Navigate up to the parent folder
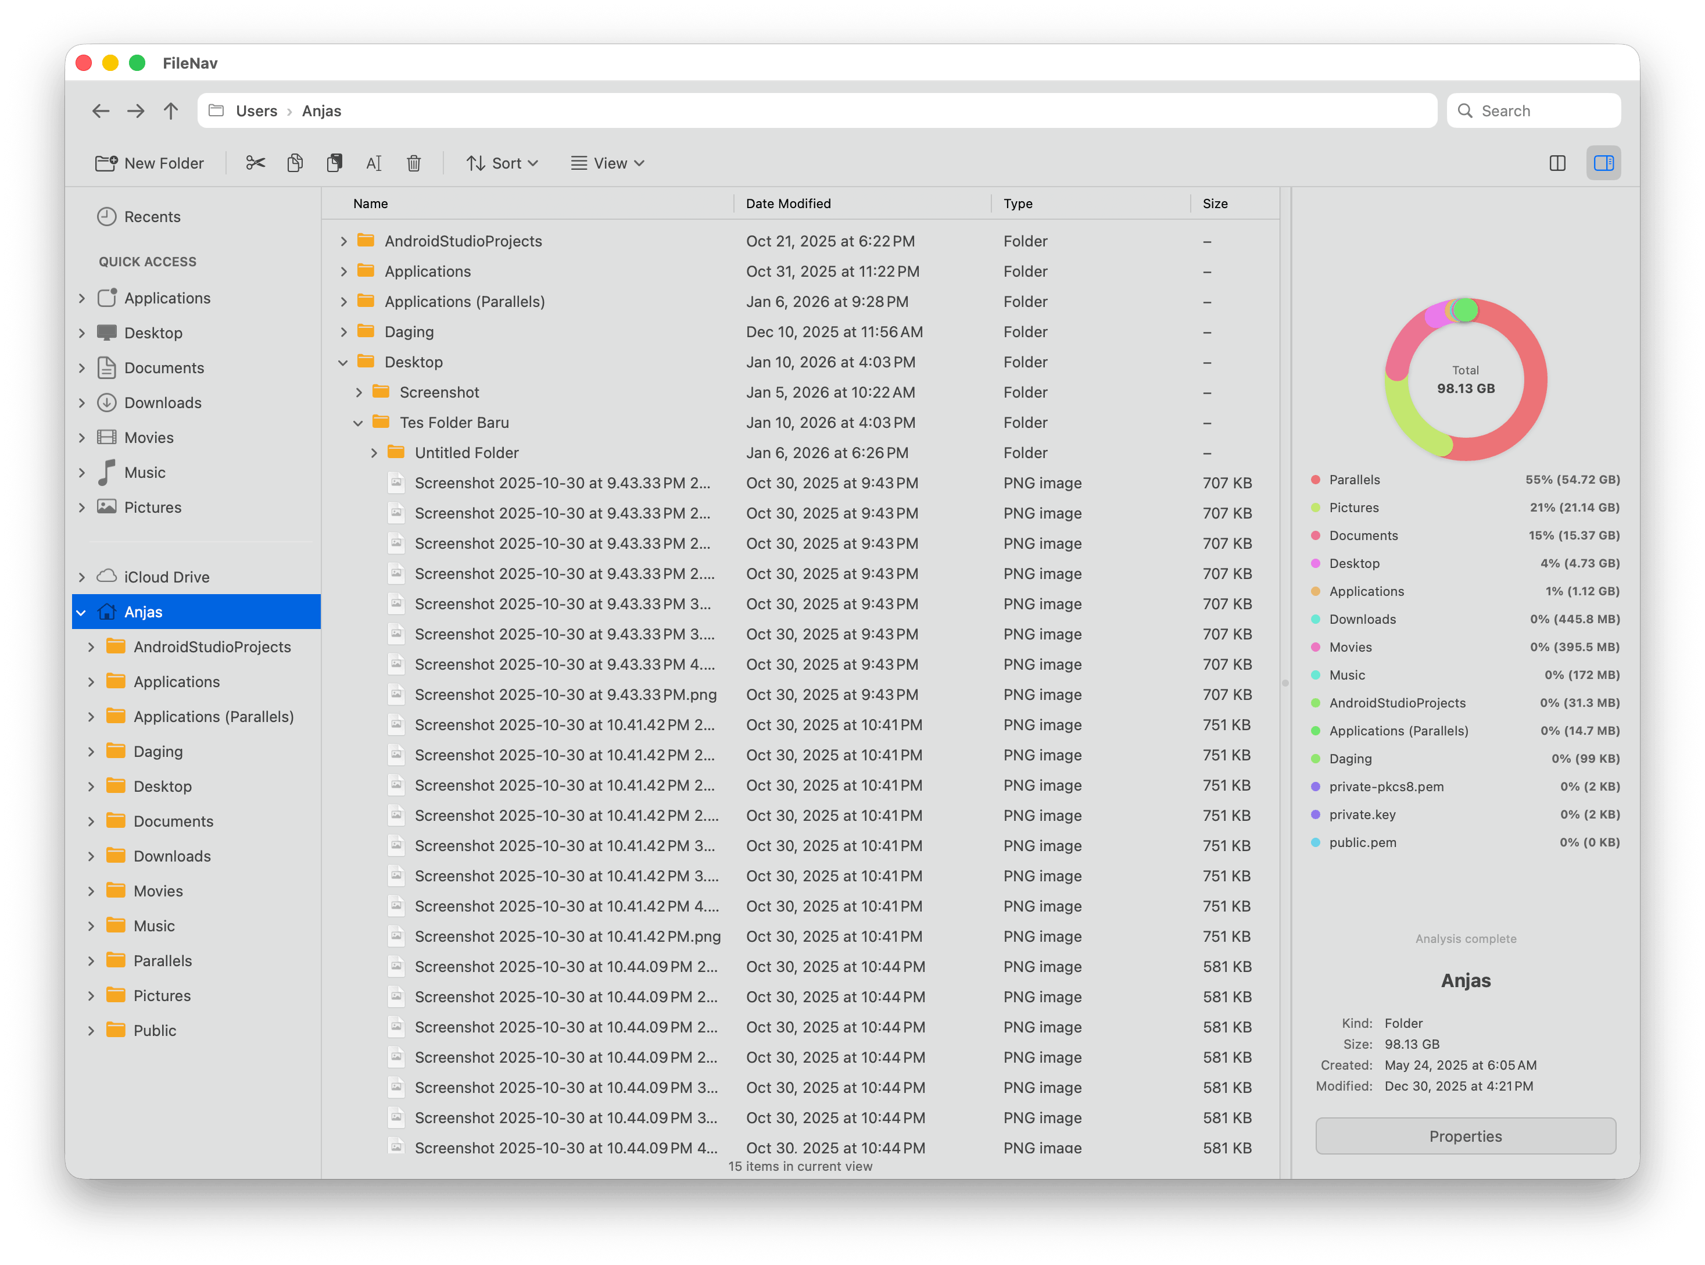This screenshot has width=1705, height=1265. point(171,111)
